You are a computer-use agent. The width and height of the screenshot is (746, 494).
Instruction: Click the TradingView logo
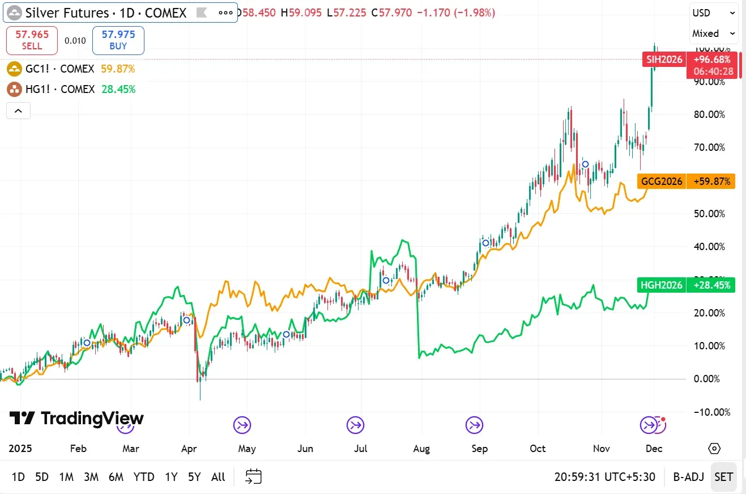[x=76, y=419]
